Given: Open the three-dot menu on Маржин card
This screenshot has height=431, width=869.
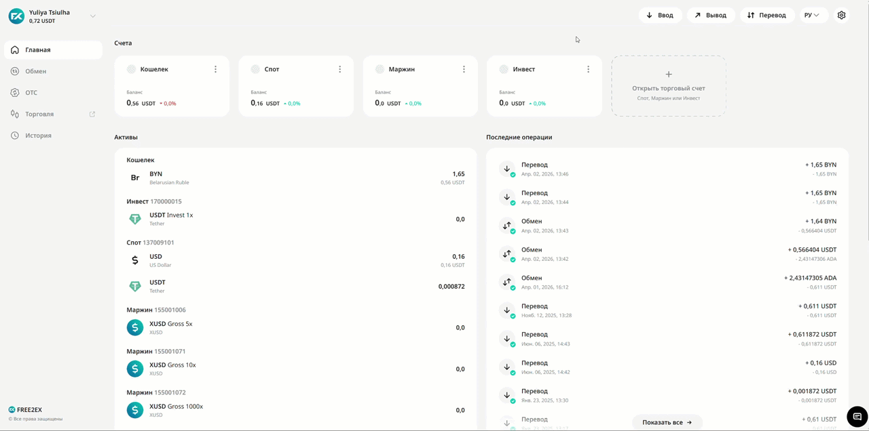Looking at the screenshot, I should point(464,69).
